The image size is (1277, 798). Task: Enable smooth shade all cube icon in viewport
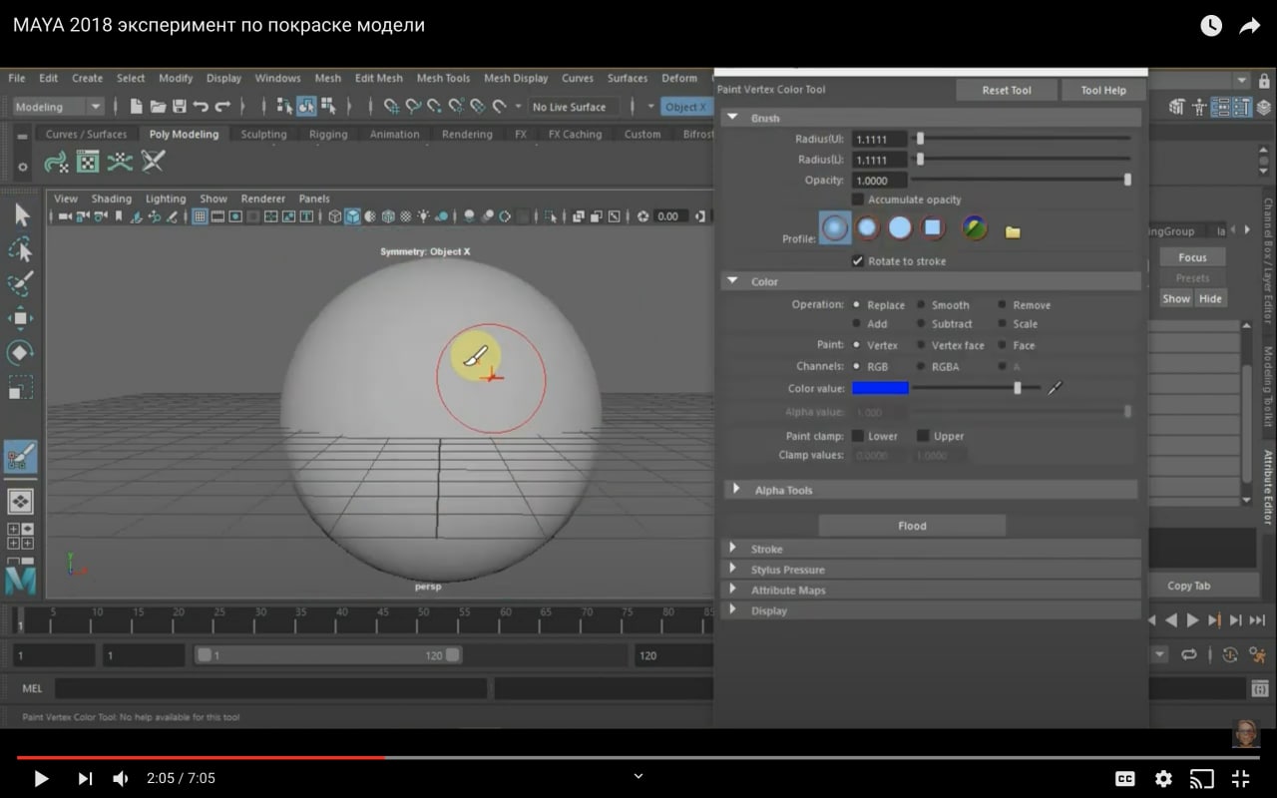click(352, 216)
